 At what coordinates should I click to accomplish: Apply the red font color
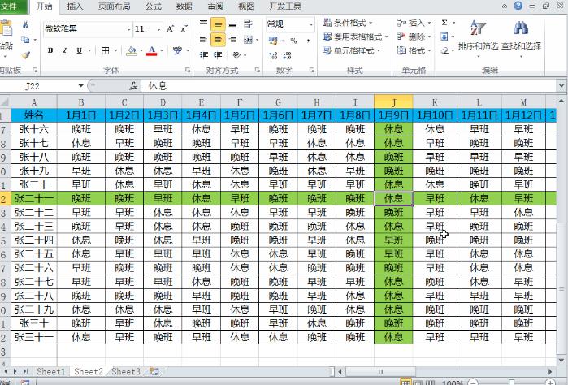152,51
